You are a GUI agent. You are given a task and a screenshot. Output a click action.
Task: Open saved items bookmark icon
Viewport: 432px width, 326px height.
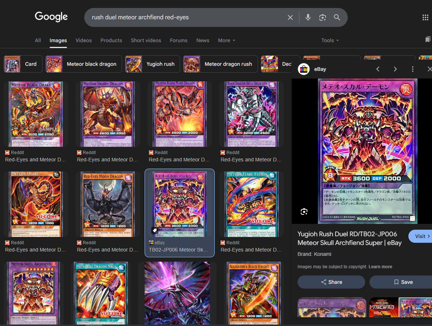(x=428, y=40)
